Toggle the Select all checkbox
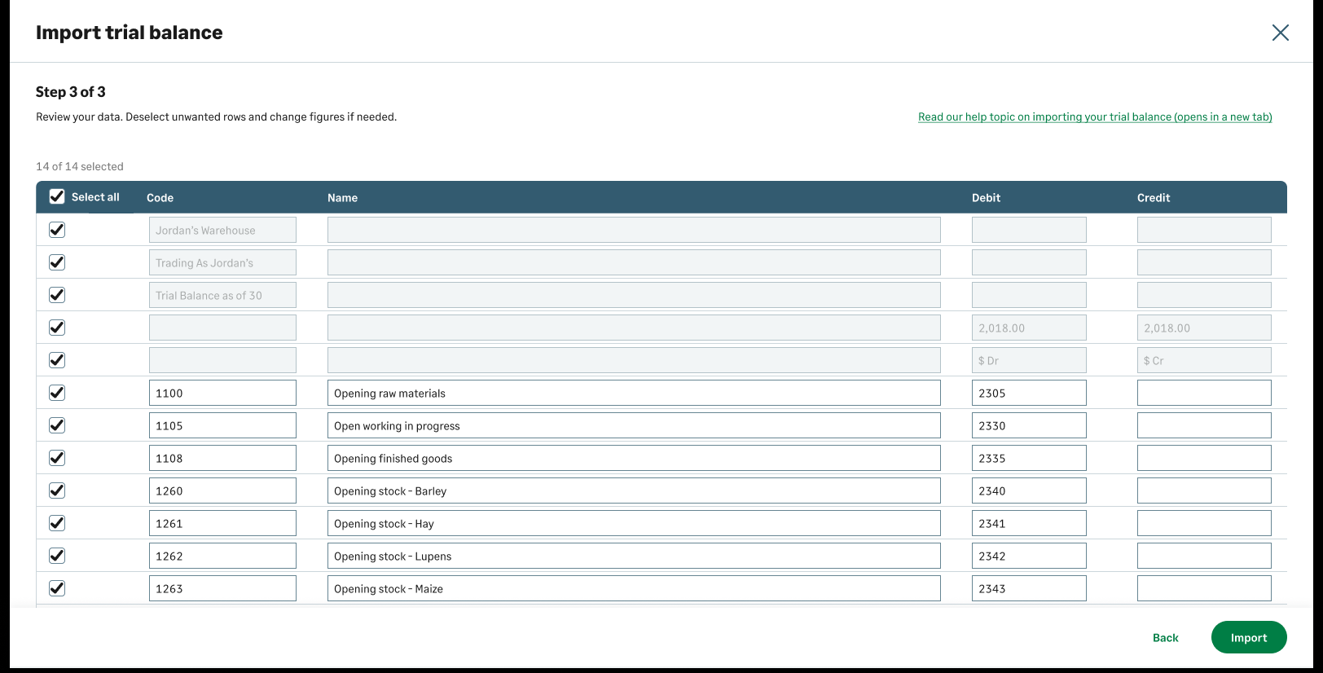The image size is (1323, 673). click(57, 196)
